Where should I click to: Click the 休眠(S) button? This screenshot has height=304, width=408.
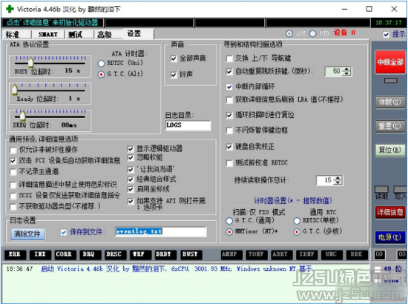389,102
